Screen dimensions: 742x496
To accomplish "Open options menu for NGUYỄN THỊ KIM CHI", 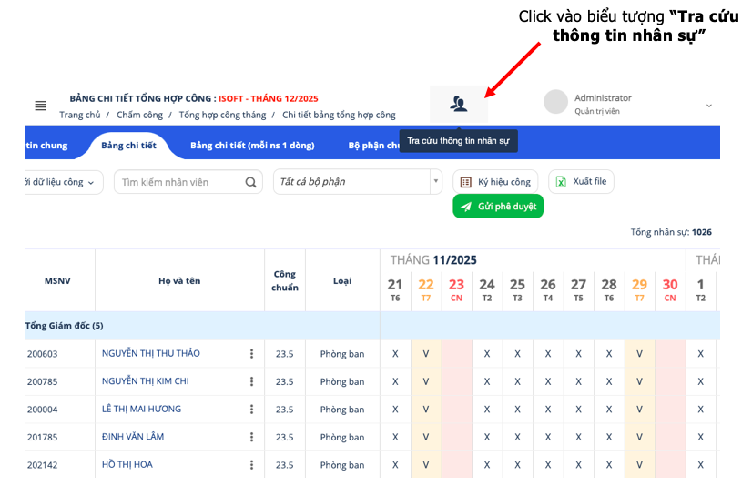I will (252, 381).
